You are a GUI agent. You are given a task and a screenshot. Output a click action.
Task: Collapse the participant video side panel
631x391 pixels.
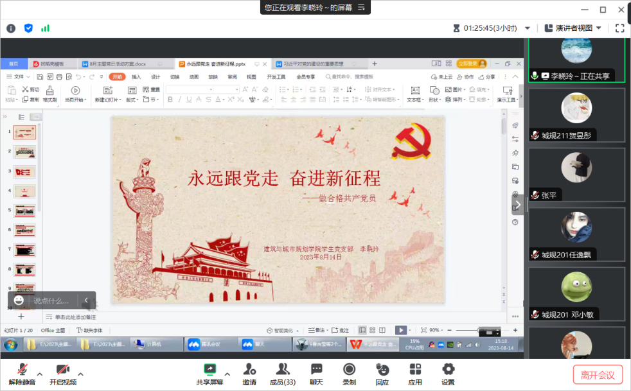pyautogui.click(x=518, y=204)
